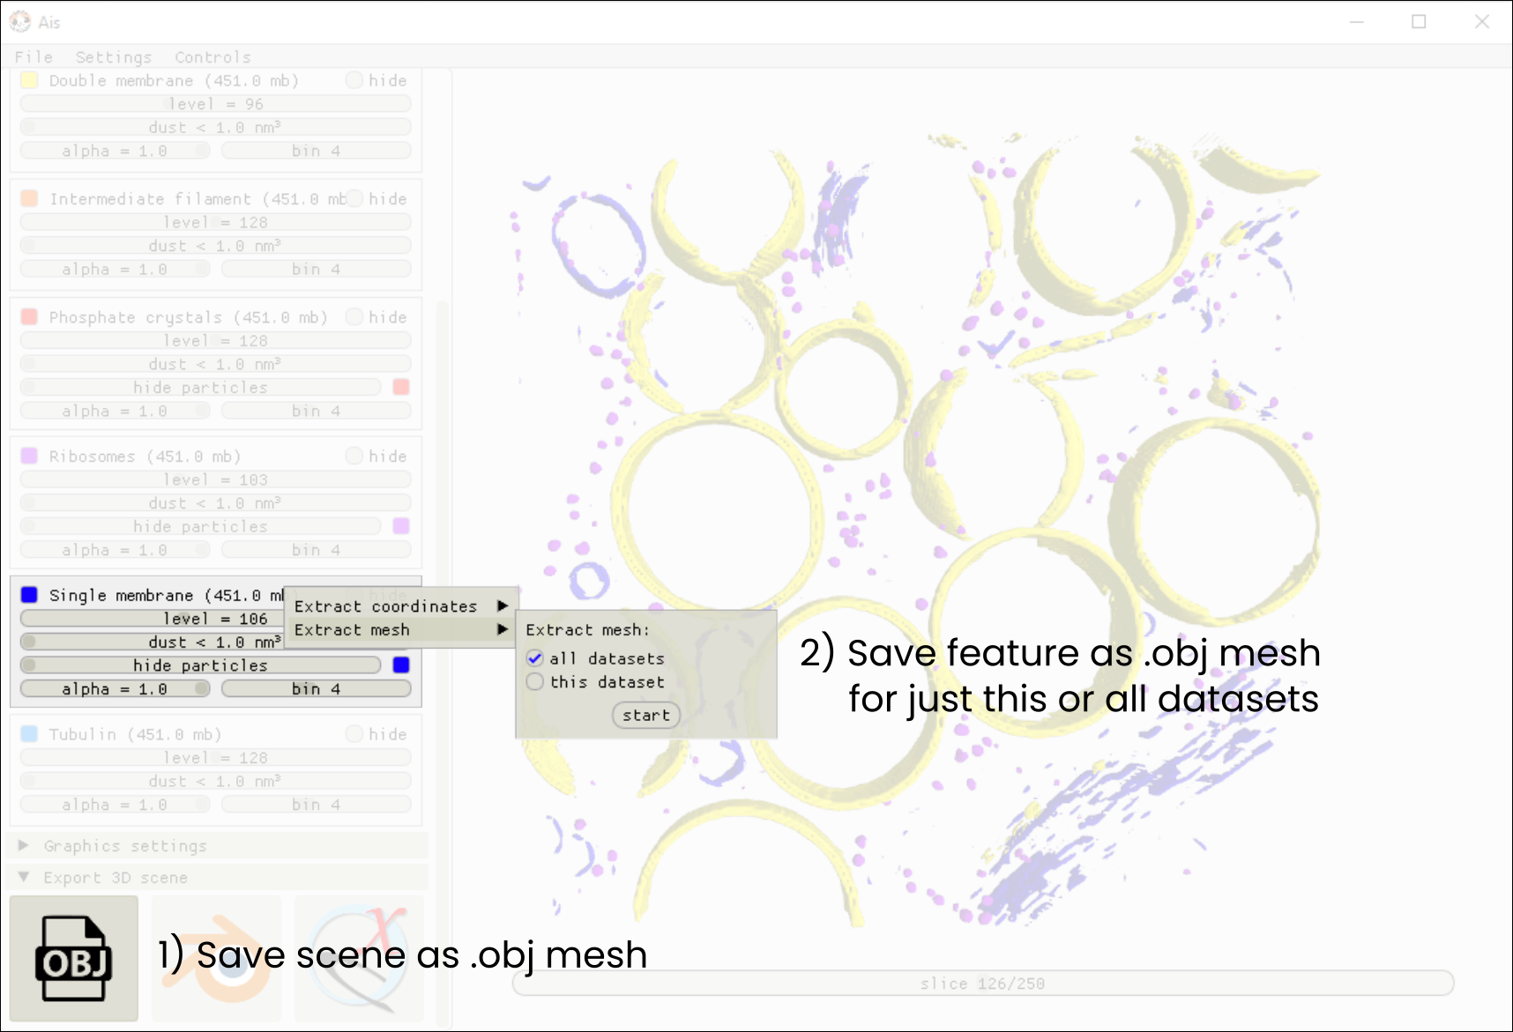The width and height of the screenshot is (1513, 1032).
Task: Click the Single membrane blue color swatch
Action: (x=29, y=595)
